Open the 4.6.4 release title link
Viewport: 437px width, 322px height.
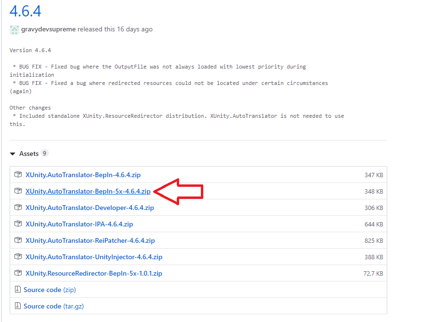pos(25,11)
